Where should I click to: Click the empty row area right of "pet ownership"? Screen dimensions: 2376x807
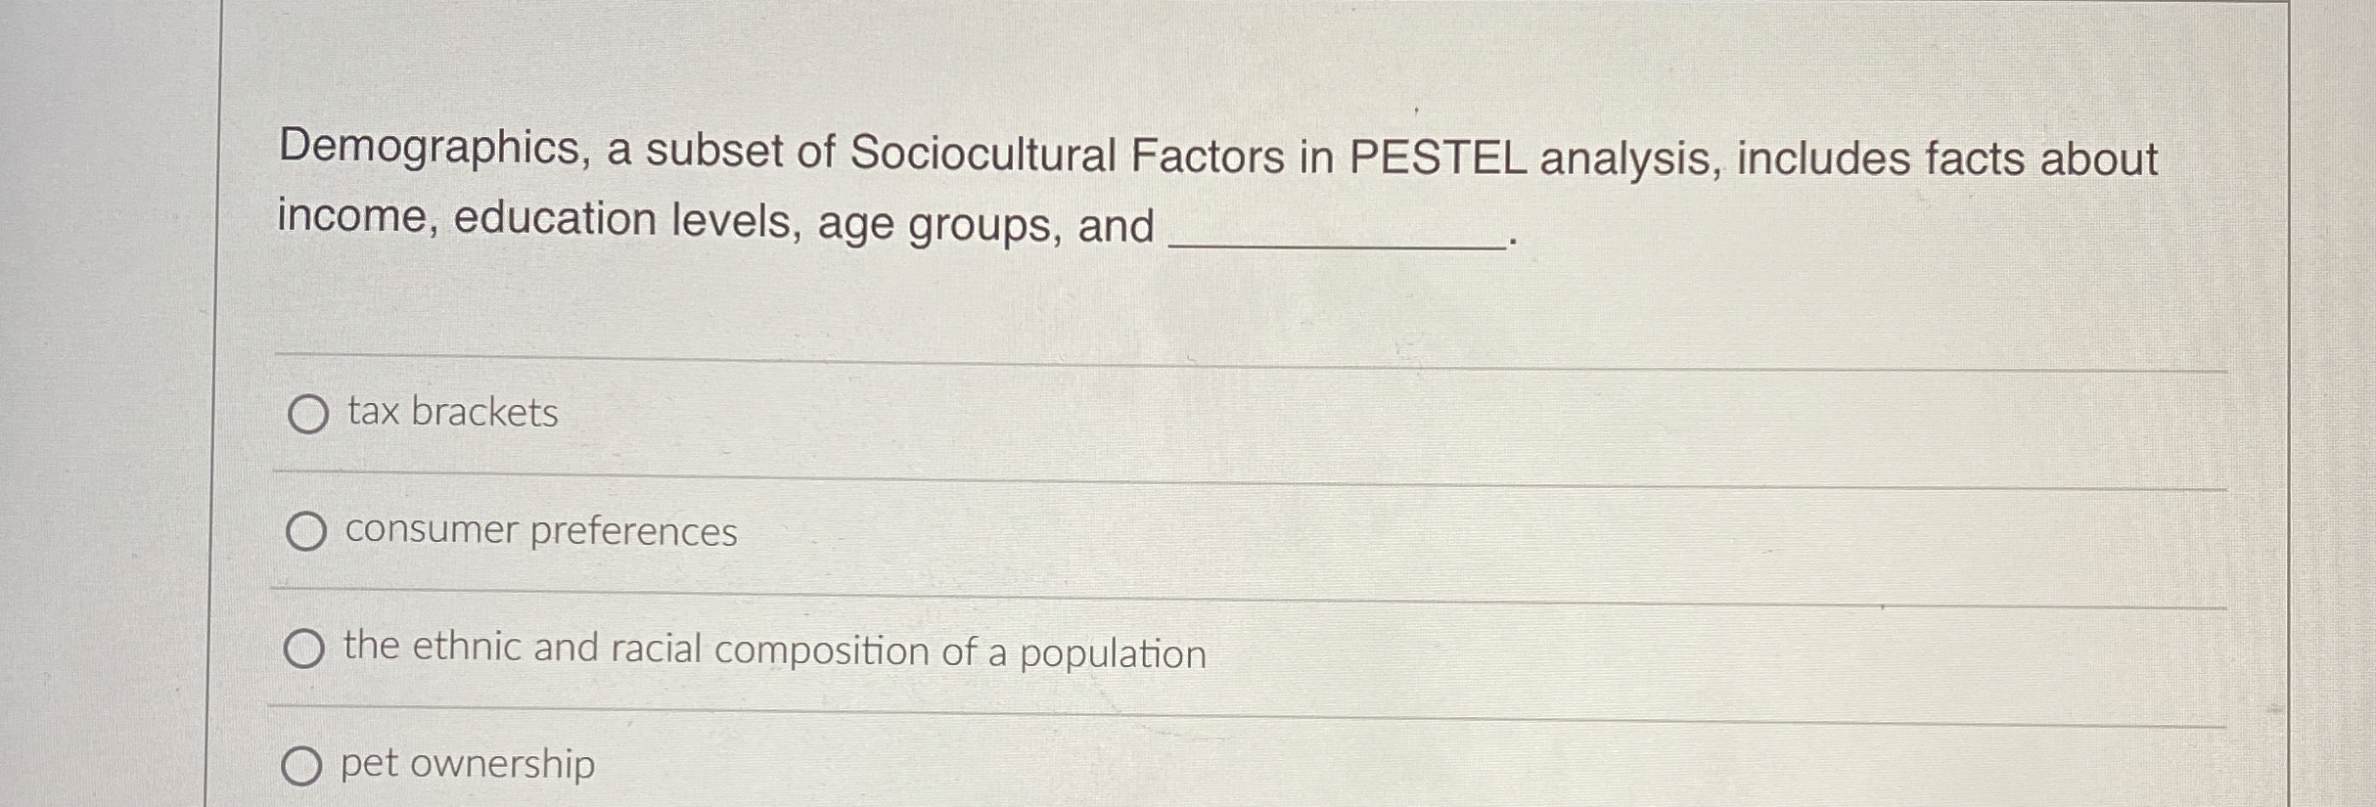click(x=1409, y=768)
